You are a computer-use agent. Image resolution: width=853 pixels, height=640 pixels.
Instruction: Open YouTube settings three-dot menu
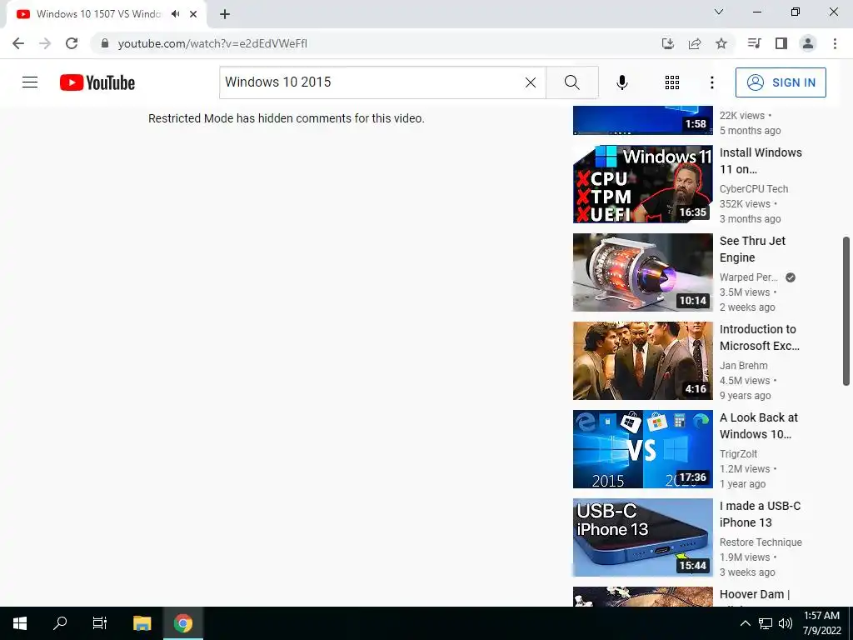click(711, 82)
